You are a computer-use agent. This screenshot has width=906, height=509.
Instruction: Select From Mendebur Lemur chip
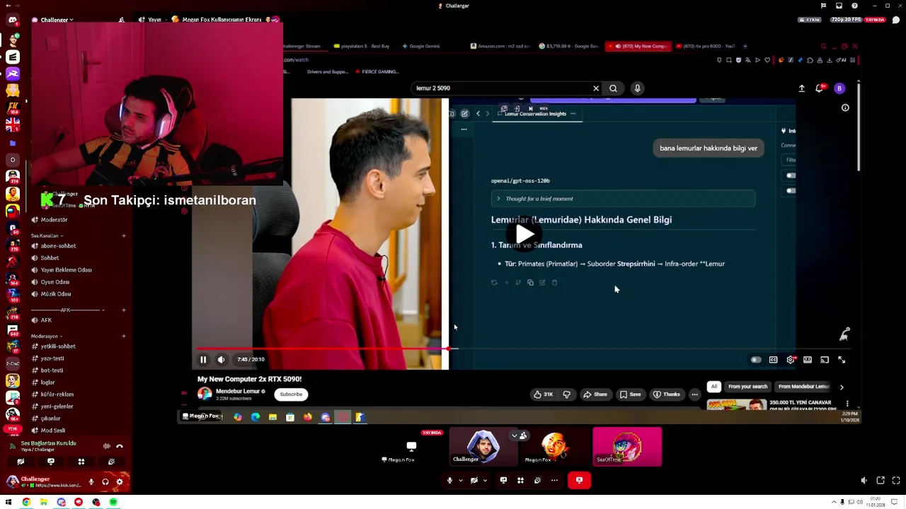pyautogui.click(x=803, y=387)
